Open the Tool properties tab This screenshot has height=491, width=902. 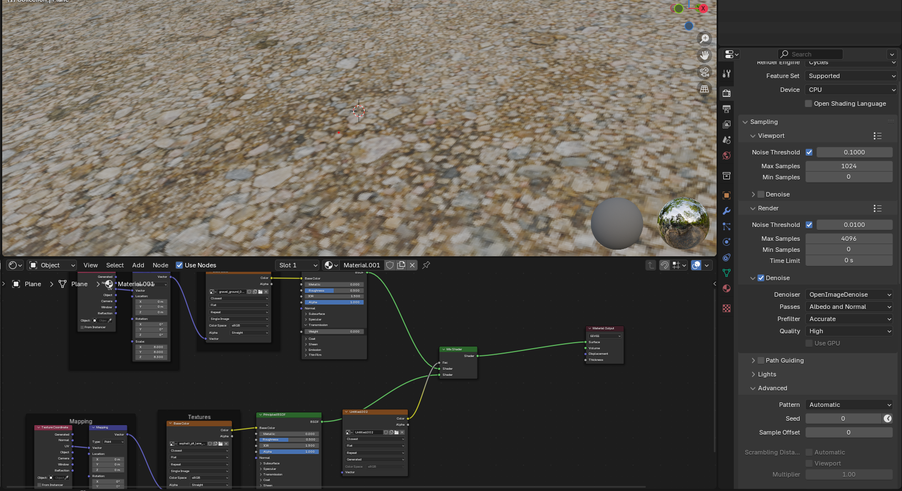[727, 74]
